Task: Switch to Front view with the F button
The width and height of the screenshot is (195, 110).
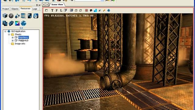Action: click(x=57, y=10)
